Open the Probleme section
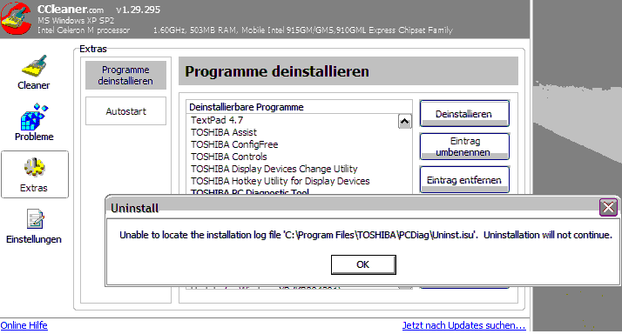622x334 pixels. click(34, 123)
